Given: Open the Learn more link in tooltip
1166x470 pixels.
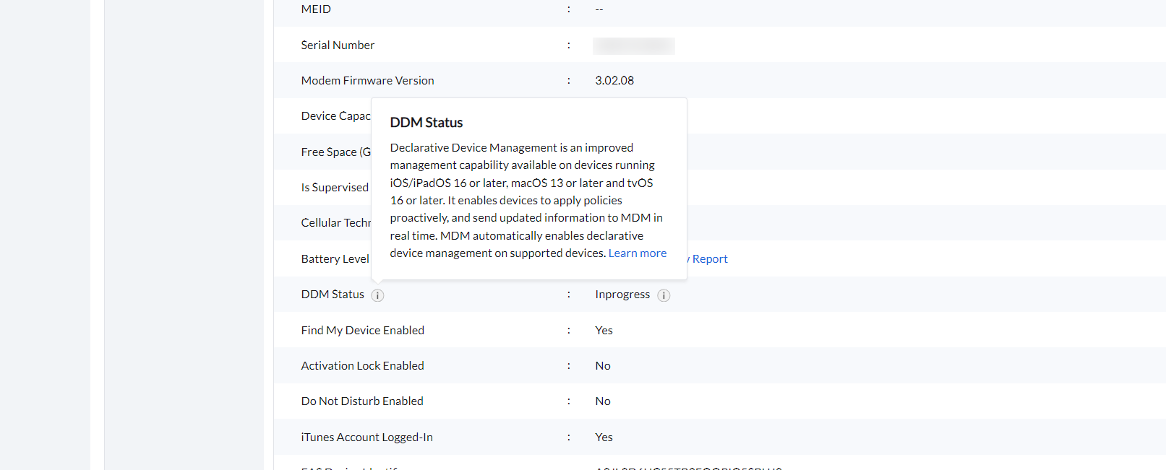Looking at the screenshot, I should pyautogui.click(x=637, y=253).
